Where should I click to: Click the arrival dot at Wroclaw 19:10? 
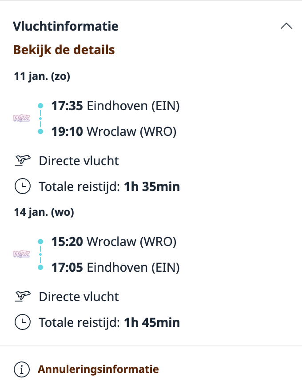tap(41, 131)
